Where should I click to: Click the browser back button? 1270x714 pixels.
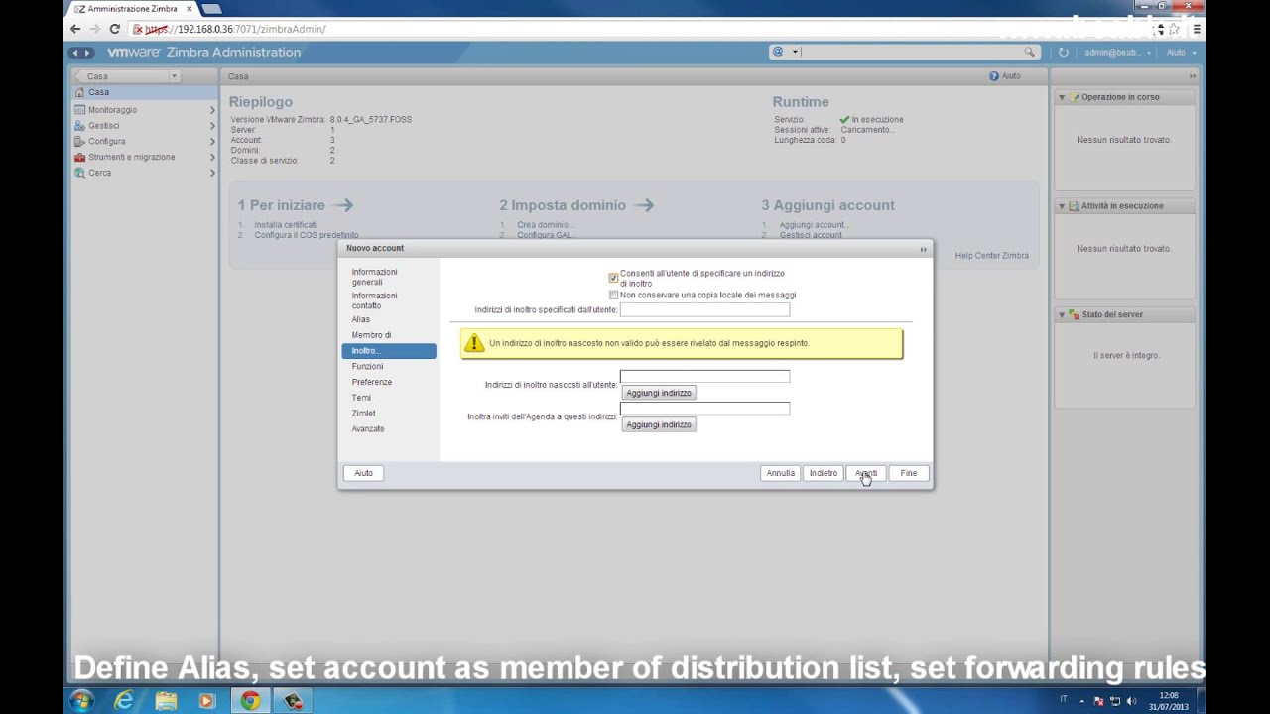pos(75,29)
